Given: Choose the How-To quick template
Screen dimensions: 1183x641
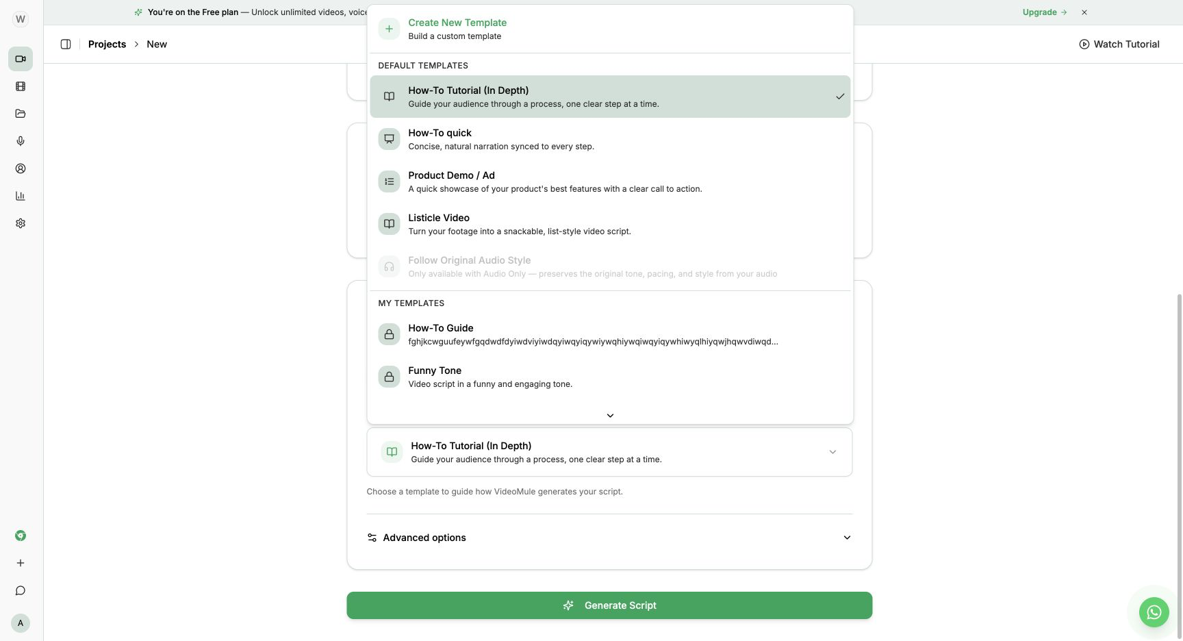Looking at the screenshot, I should [610, 139].
